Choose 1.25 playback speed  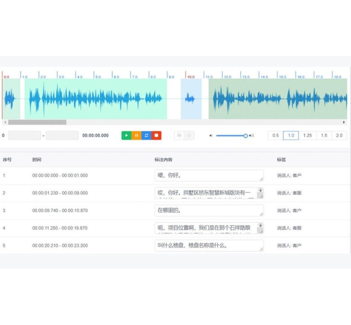[307, 135]
